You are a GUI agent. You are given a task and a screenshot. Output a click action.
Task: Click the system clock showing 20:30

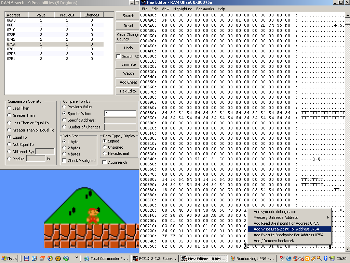tap(341, 259)
